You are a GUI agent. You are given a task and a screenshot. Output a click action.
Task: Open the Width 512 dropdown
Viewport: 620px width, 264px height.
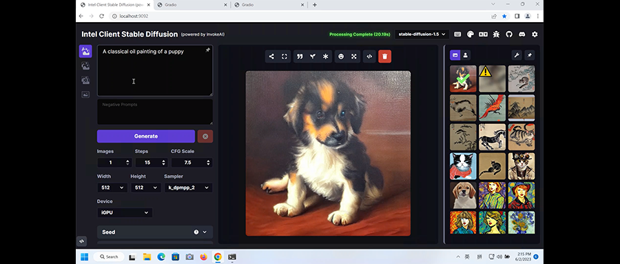[112, 187]
